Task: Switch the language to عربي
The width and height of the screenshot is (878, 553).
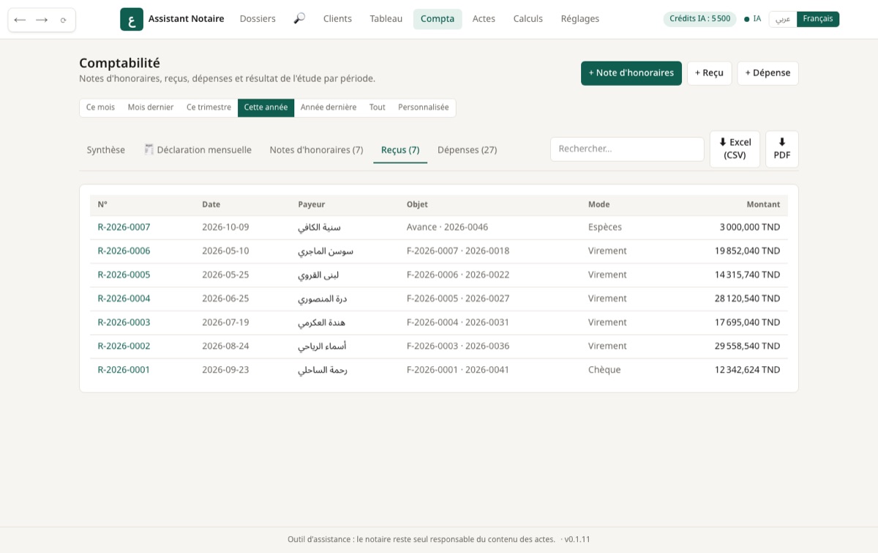Action: tap(783, 19)
